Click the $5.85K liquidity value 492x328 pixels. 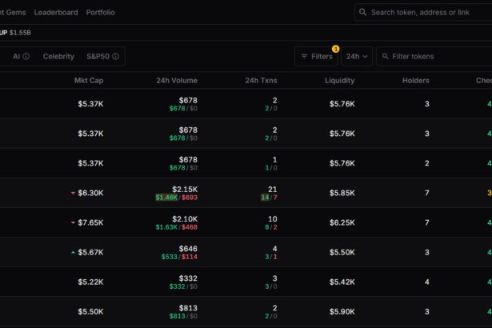point(342,193)
